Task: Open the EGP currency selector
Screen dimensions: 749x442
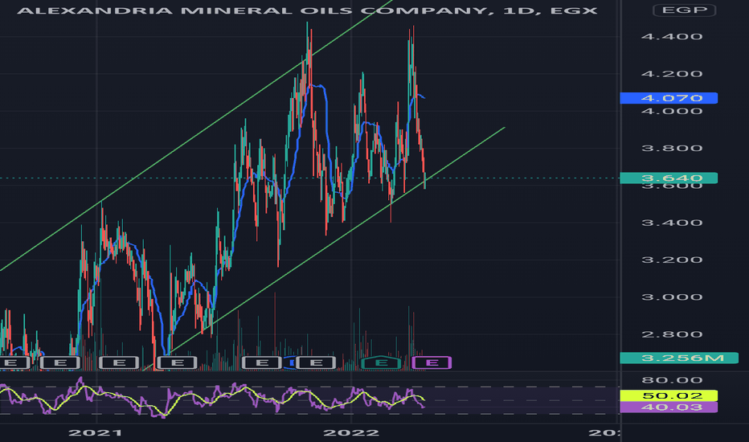Action: pos(684,10)
